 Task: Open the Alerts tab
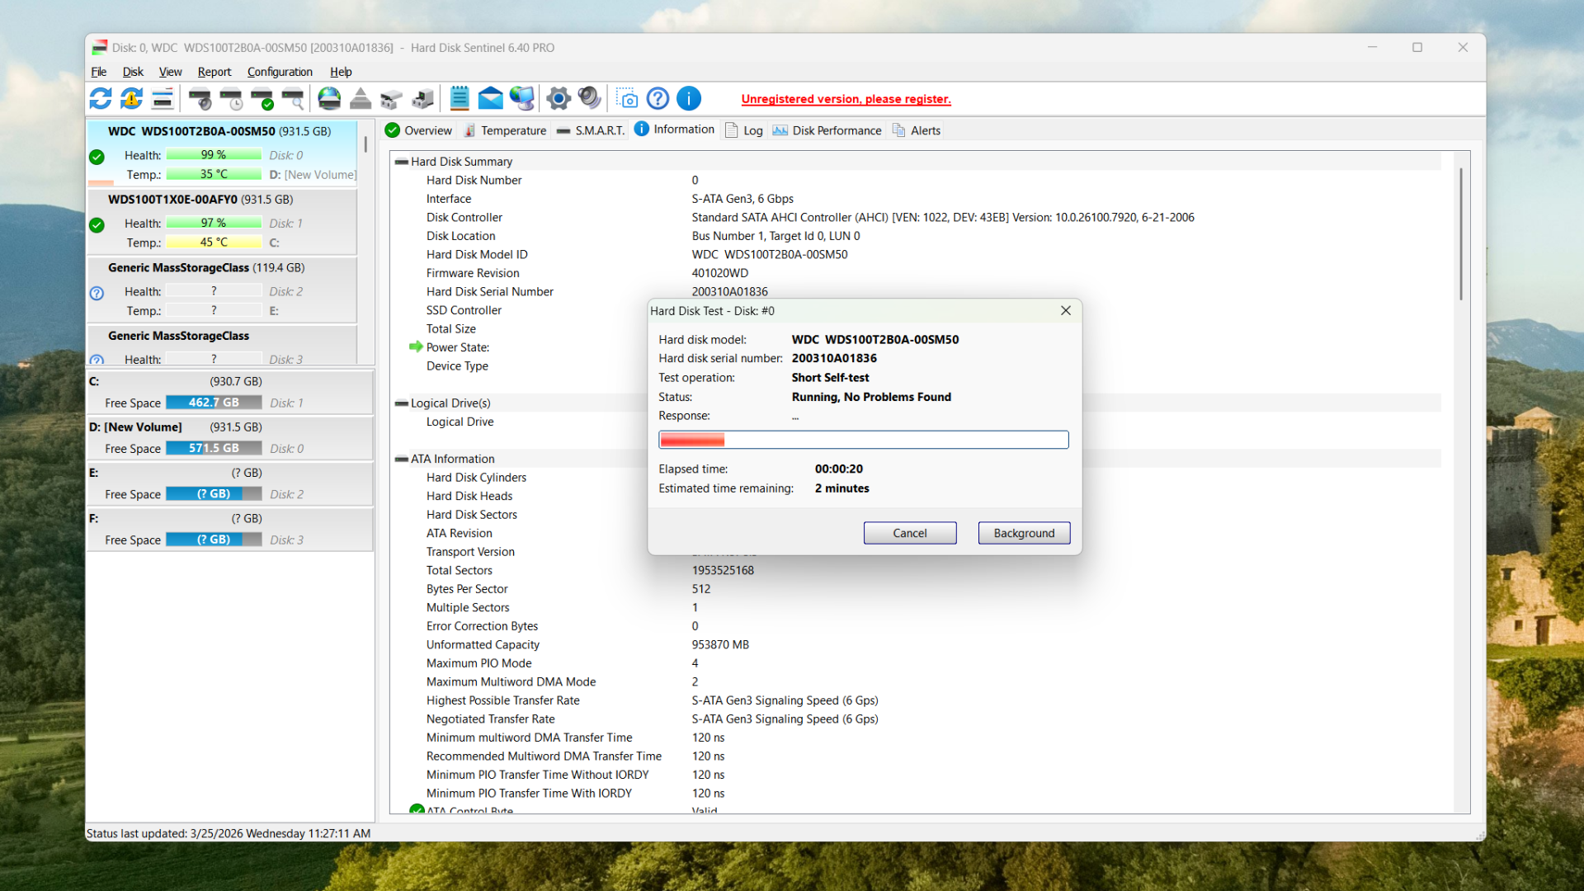[x=917, y=130]
